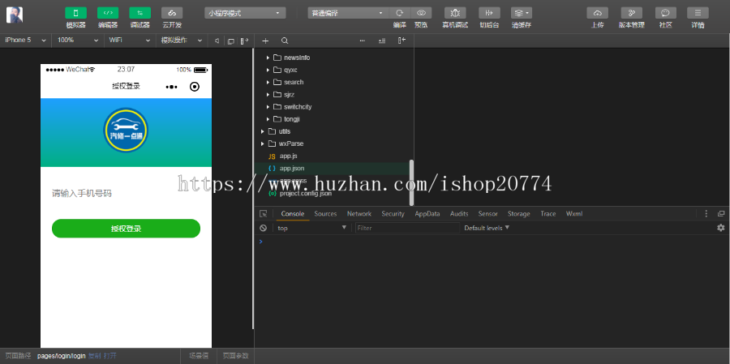Open the iPhone 5 device dropdown
Image resolution: width=730 pixels, height=364 pixels.
pyautogui.click(x=26, y=40)
